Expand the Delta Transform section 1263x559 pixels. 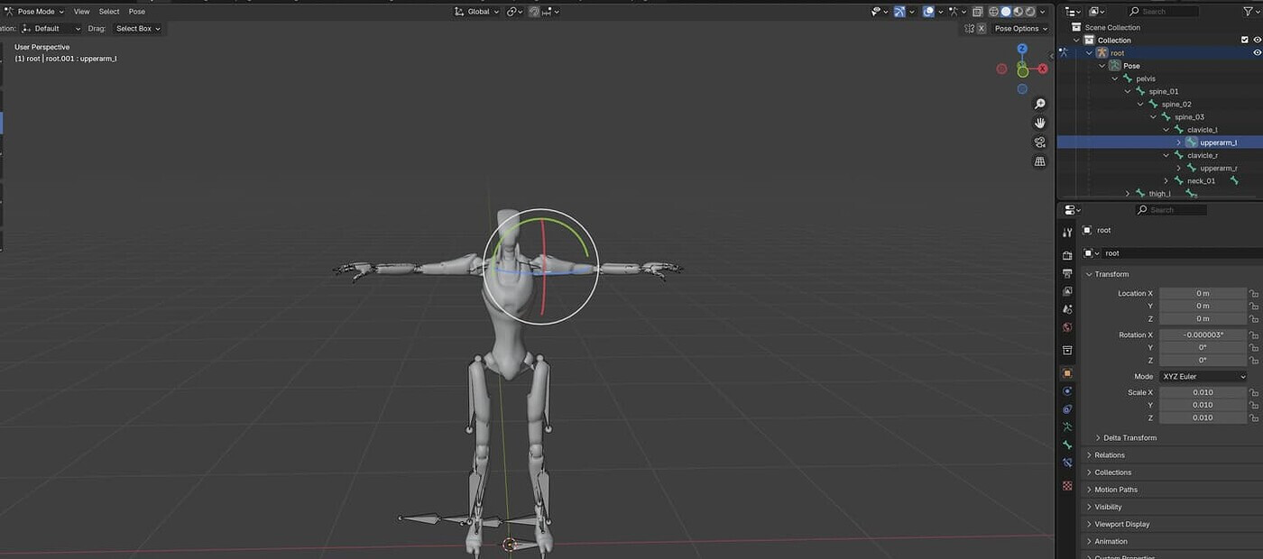[x=1129, y=437]
